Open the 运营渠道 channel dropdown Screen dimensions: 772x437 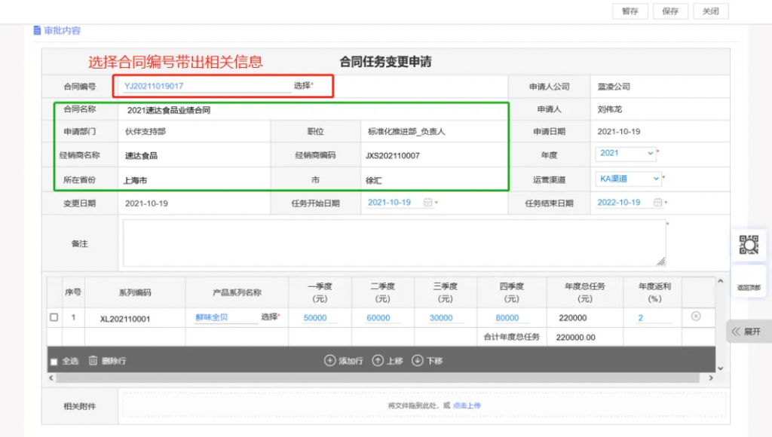630,179
